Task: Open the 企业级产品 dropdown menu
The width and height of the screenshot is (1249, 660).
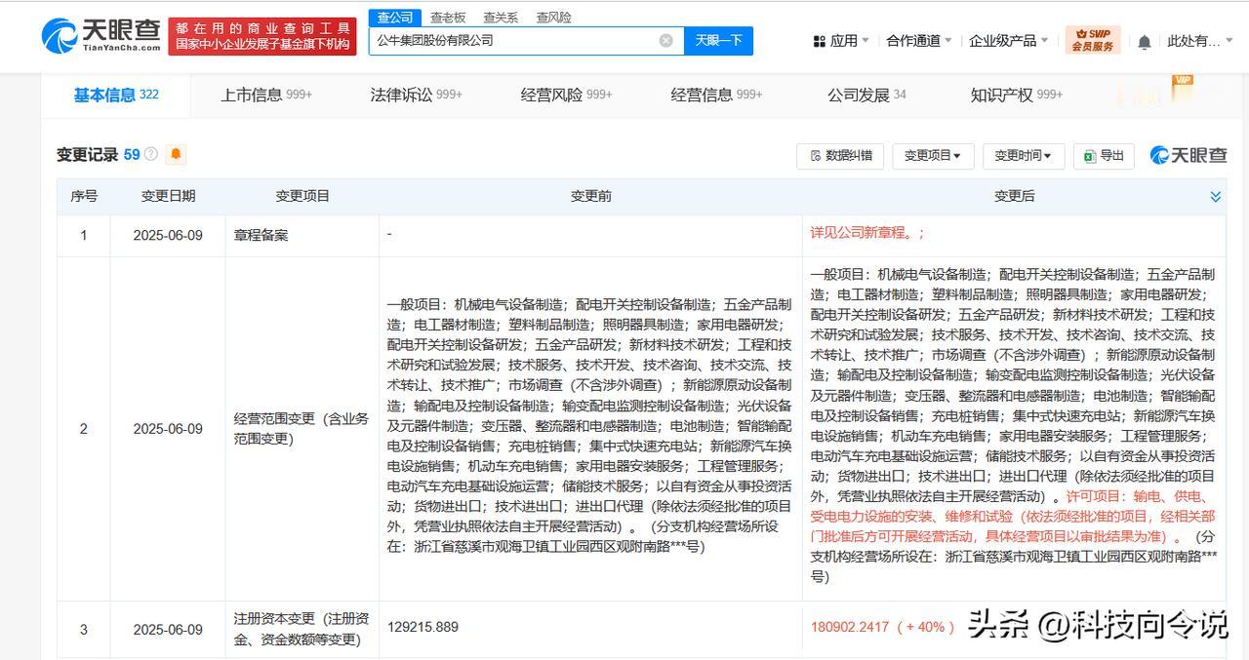Action: click(1008, 41)
